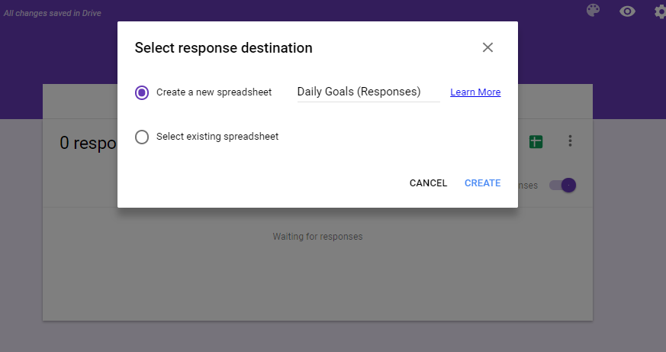Click the CANCEL button
Viewport: 666px width, 352px height.
tap(428, 183)
